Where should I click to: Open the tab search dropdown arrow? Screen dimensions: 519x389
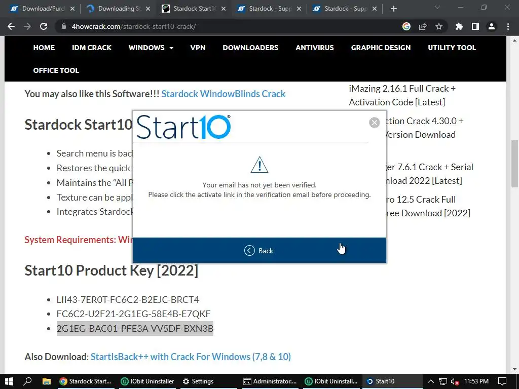click(437, 7)
